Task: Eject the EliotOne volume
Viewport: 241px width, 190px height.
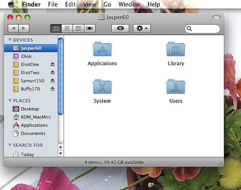Action: (53, 64)
